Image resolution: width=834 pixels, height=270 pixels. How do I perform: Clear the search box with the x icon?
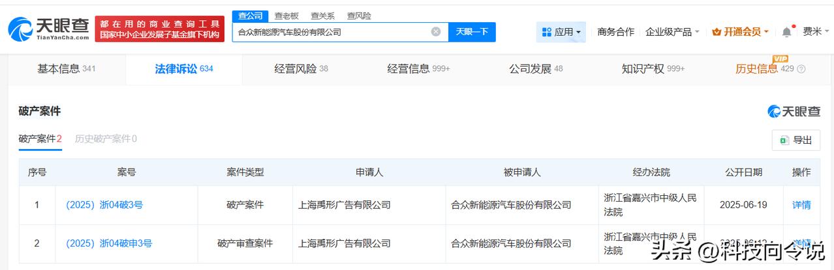tap(436, 31)
